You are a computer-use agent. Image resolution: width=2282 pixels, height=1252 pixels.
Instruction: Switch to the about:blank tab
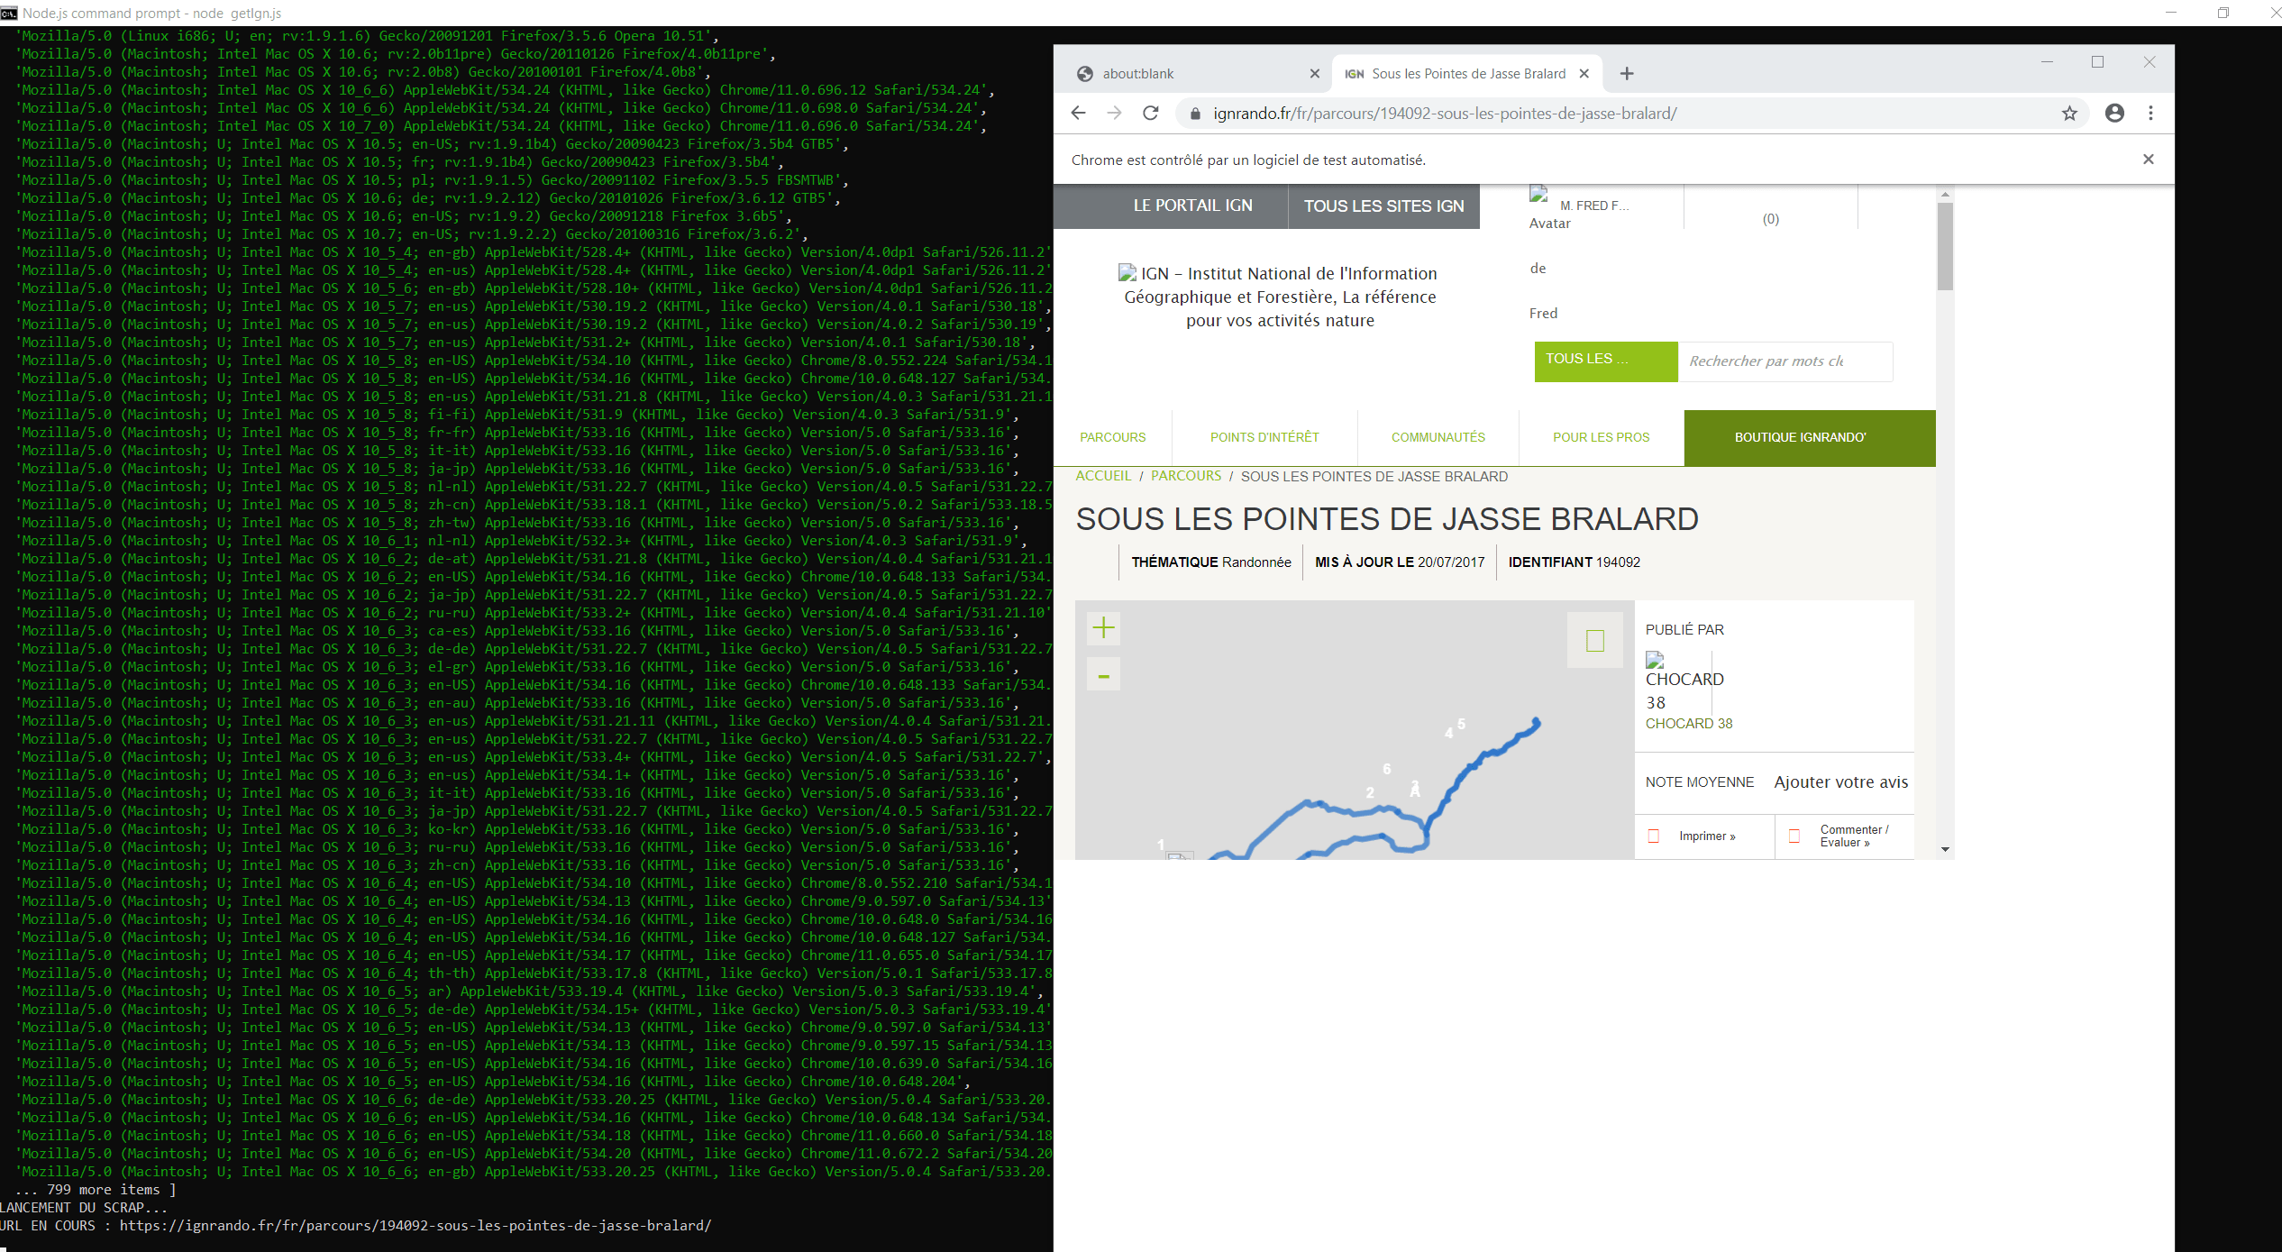coord(1192,74)
